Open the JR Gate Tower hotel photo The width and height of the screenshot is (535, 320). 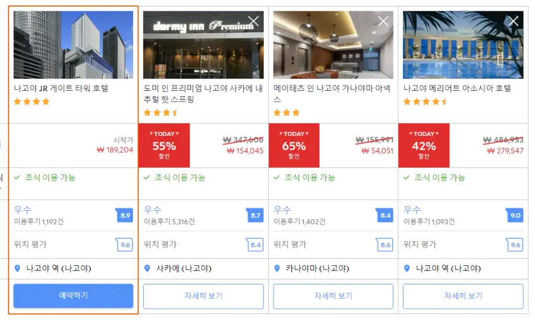click(73, 45)
